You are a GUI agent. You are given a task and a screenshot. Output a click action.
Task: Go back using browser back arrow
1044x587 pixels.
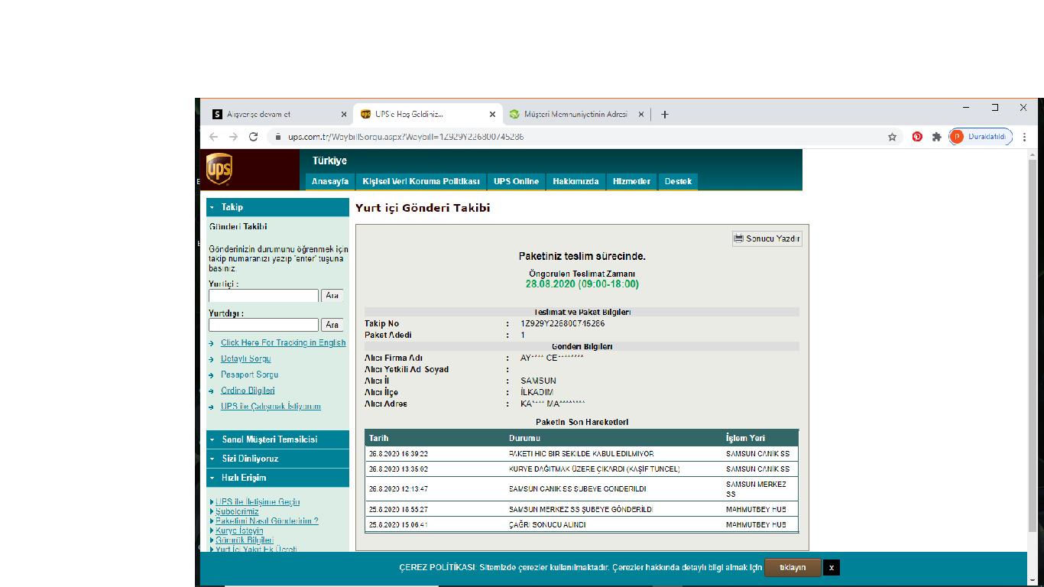(x=213, y=137)
